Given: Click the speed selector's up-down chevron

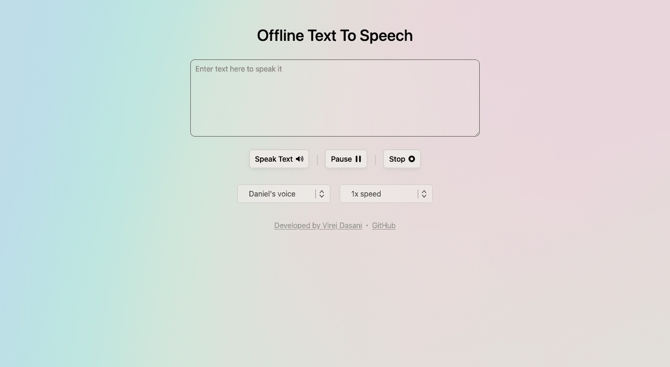Looking at the screenshot, I should (424, 194).
